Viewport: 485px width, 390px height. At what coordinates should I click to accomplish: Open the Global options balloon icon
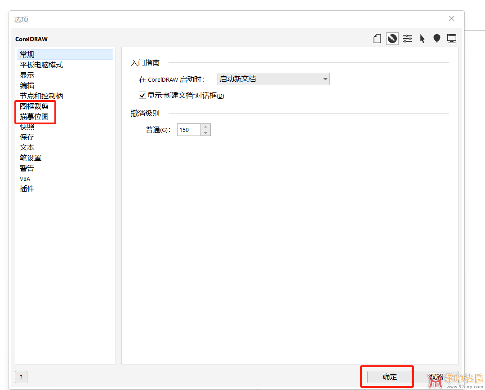(x=437, y=39)
